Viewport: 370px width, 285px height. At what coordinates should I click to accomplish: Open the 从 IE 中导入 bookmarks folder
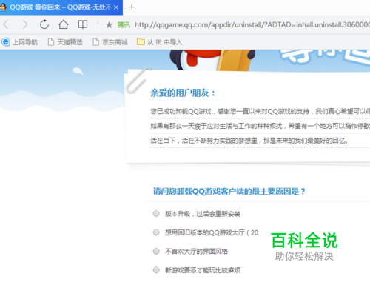click(x=159, y=42)
